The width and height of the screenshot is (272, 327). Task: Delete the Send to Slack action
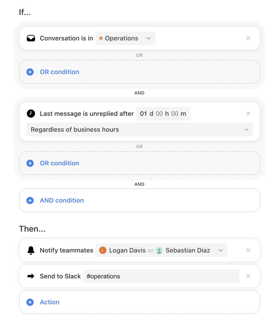coord(248,276)
